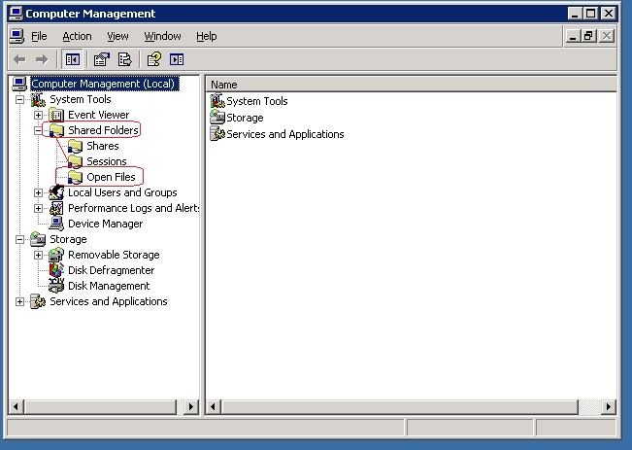Open the View menu

coord(117,36)
